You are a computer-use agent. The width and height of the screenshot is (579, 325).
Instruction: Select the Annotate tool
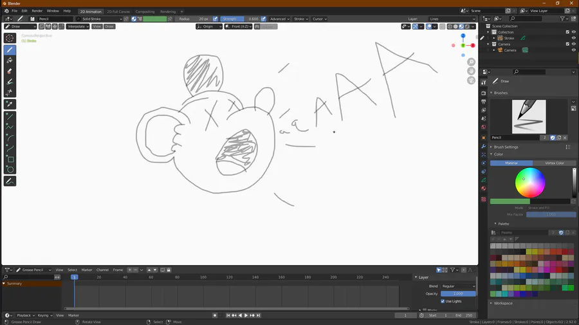tap(10, 181)
